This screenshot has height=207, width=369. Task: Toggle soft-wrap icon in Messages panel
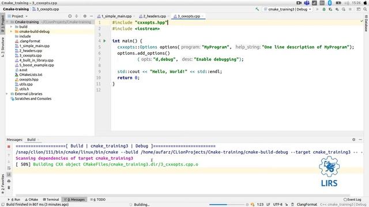click(9, 168)
